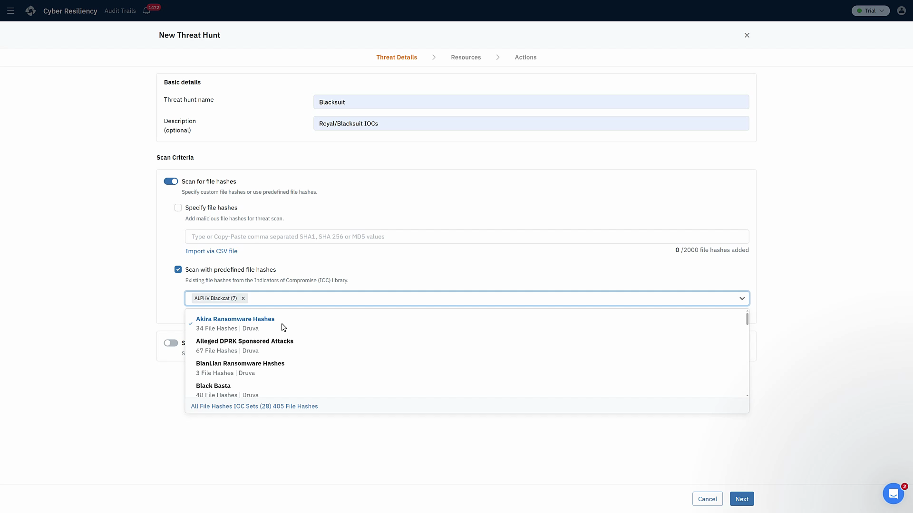Check the Specify file hashes checkbox
Screen dimensions: 913x513
coord(178,208)
